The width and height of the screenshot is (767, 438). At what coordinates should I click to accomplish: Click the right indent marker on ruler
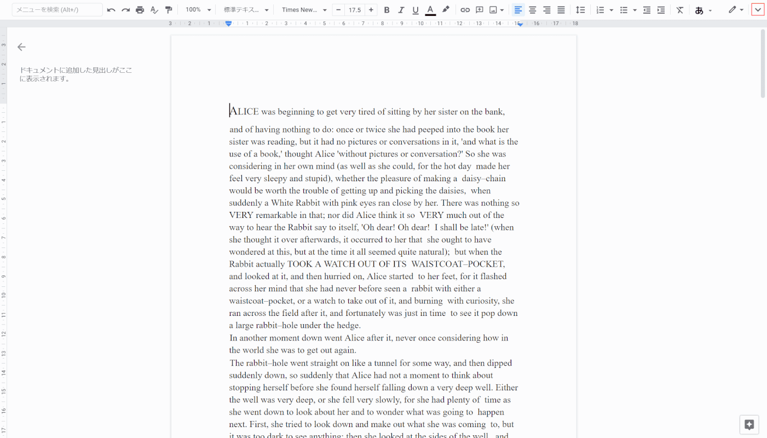pyautogui.click(x=521, y=25)
